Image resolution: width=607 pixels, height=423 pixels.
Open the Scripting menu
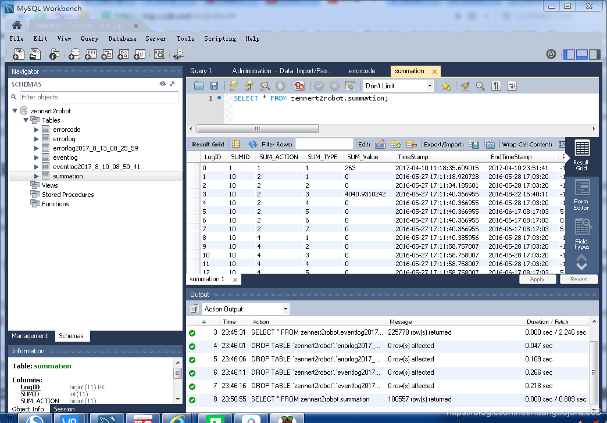[220, 39]
